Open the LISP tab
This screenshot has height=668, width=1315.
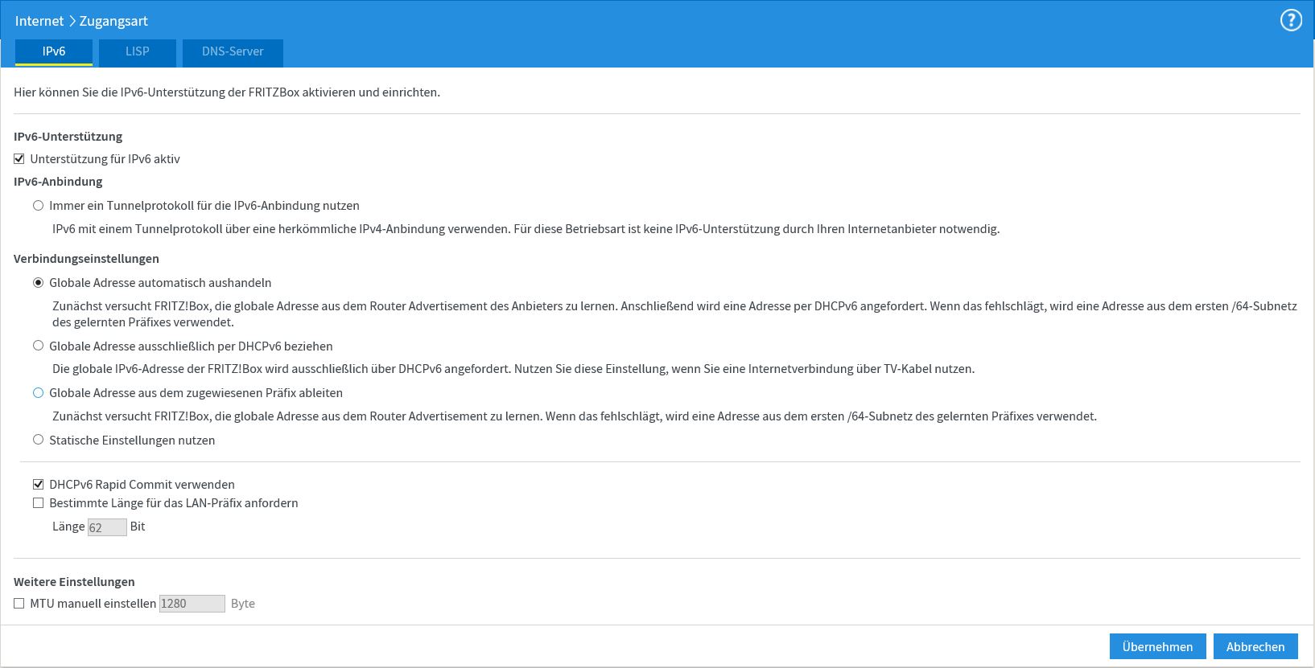click(x=137, y=51)
